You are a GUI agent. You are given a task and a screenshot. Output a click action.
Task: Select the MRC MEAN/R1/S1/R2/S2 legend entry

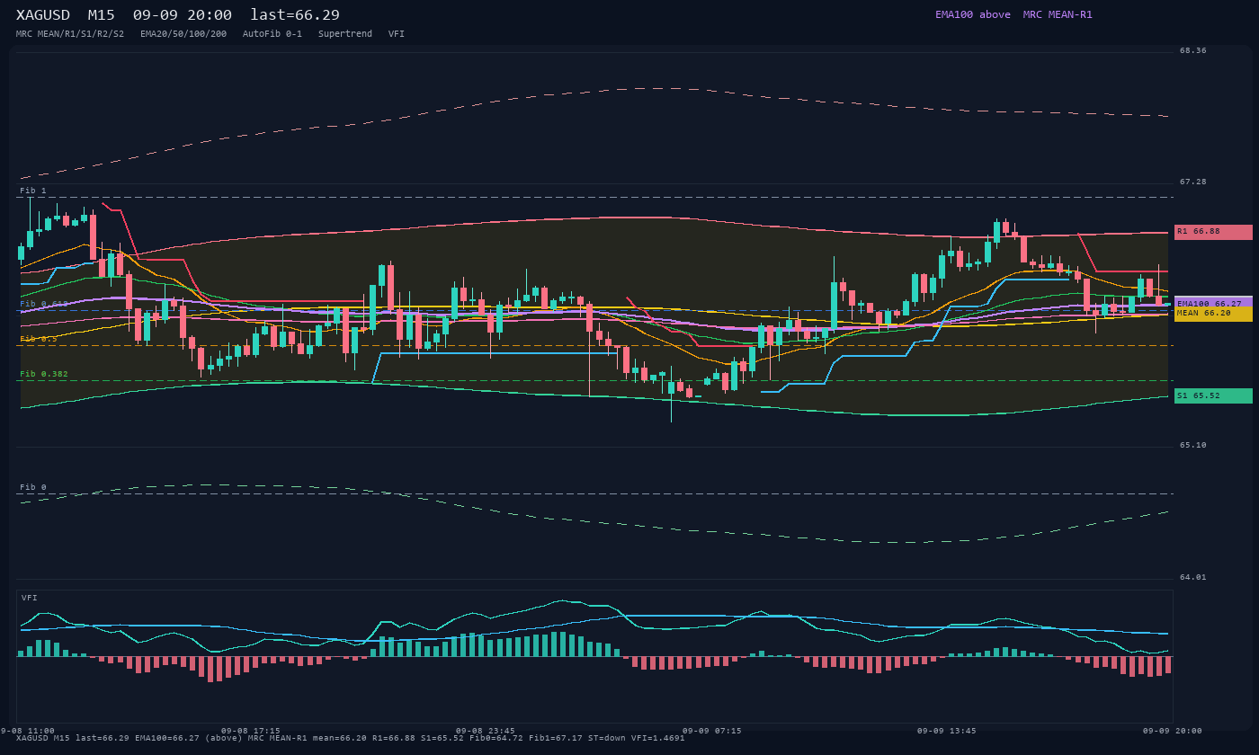click(x=70, y=34)
